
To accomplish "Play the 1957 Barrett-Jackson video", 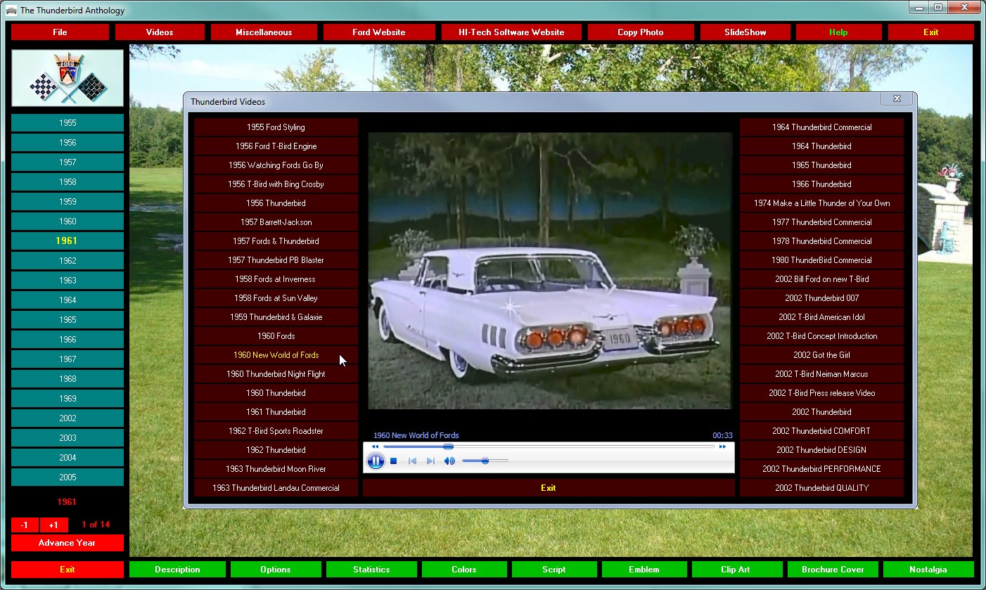I will click(276, 222).
